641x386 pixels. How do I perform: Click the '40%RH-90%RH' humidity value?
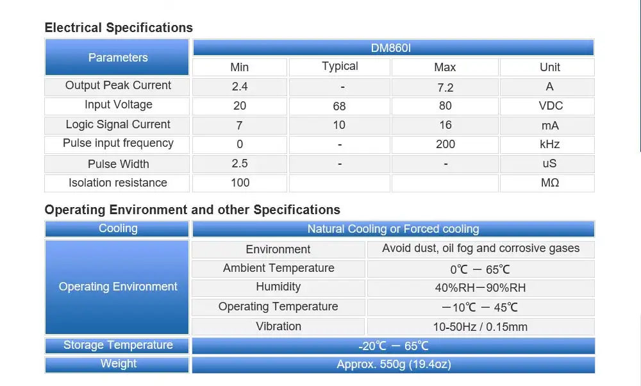[481, 288]
